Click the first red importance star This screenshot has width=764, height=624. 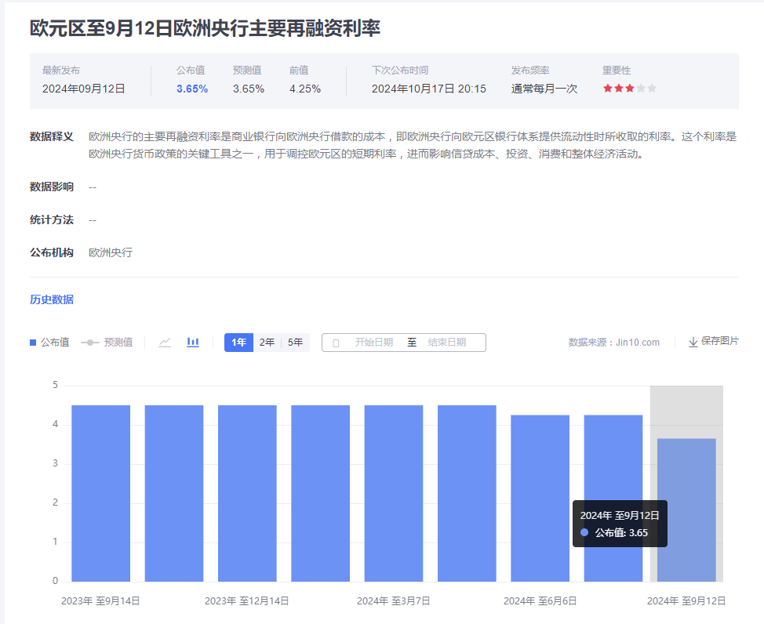click(608, 89)
